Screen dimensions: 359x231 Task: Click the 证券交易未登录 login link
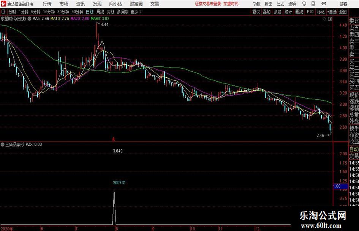click(208, 4)
